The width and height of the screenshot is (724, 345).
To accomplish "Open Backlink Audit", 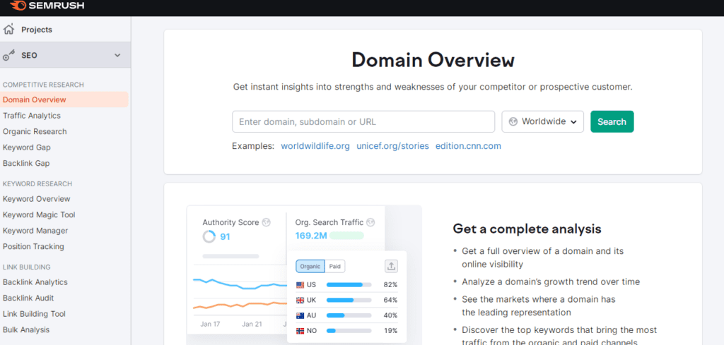I will (x=28, y=298).
